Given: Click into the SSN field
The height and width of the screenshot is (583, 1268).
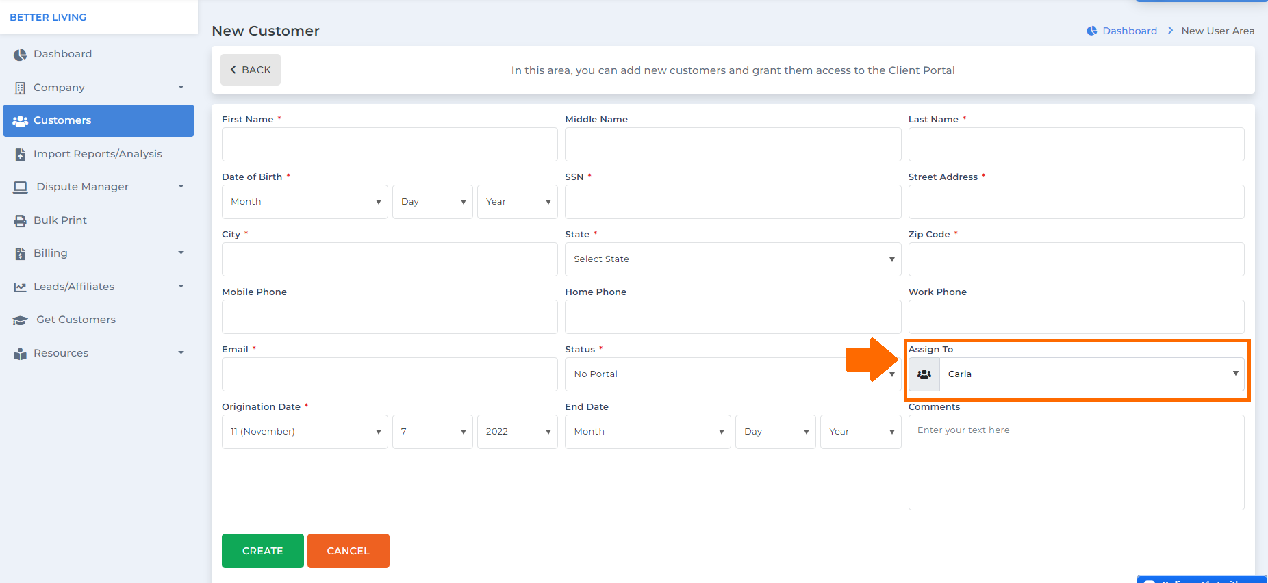Looking at the screenshot, I should coord(733,202).
